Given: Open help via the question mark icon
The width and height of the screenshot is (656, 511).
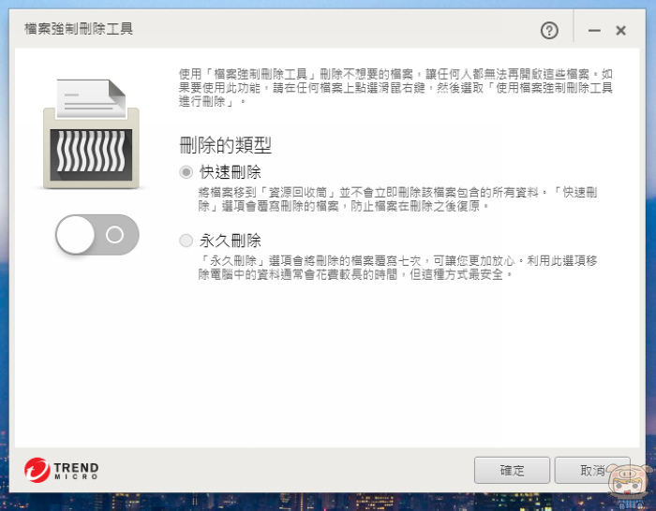Looking at the screenshot, I should point(549,31).
